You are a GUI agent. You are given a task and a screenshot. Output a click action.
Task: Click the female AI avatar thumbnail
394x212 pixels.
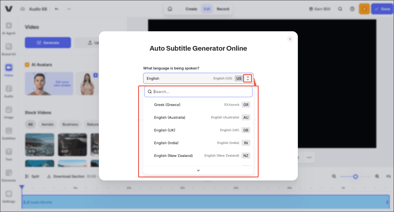[x=88, y=84]
